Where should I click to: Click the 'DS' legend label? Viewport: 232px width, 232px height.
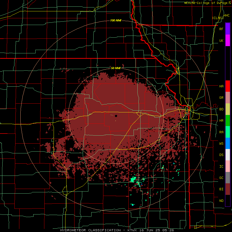[x=221, y=155]
